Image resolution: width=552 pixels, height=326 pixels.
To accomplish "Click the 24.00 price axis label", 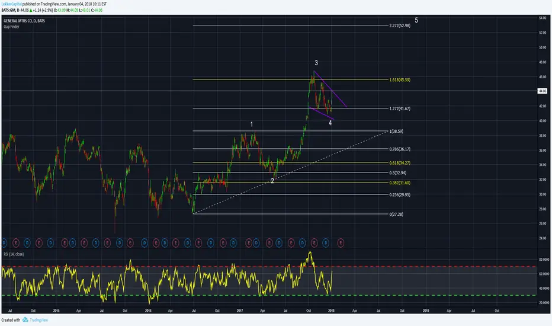I will coord(543,238).
